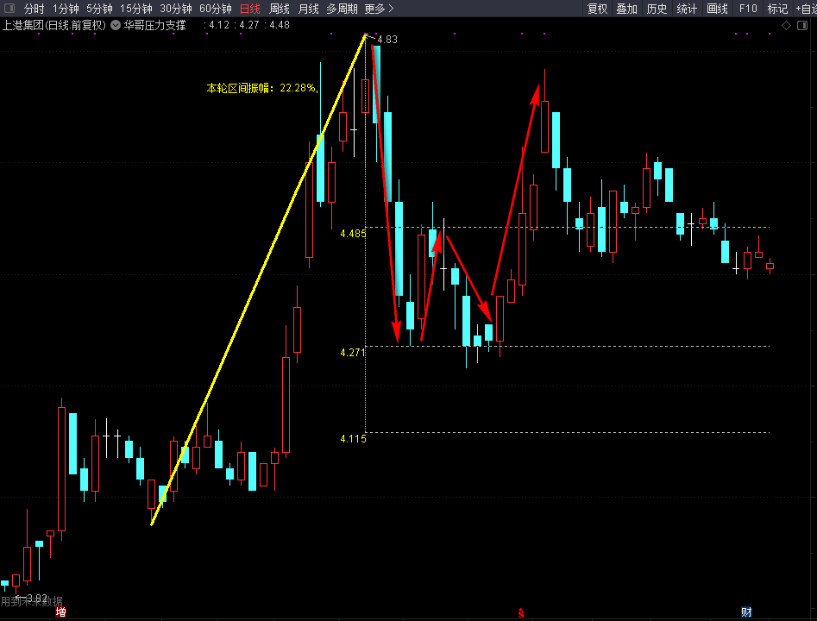
Task: Switch to 分时 intraday view
Action: 34,9
